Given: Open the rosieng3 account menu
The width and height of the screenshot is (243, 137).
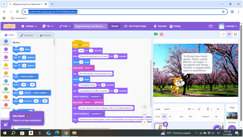Looking at the screenshot, I should (x=228, y=26).
